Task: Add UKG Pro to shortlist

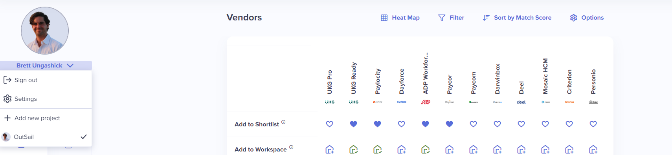Action: tap(330, 124)
